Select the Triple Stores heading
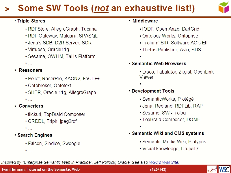Screen dimensions: 231x173 point(31,21)
